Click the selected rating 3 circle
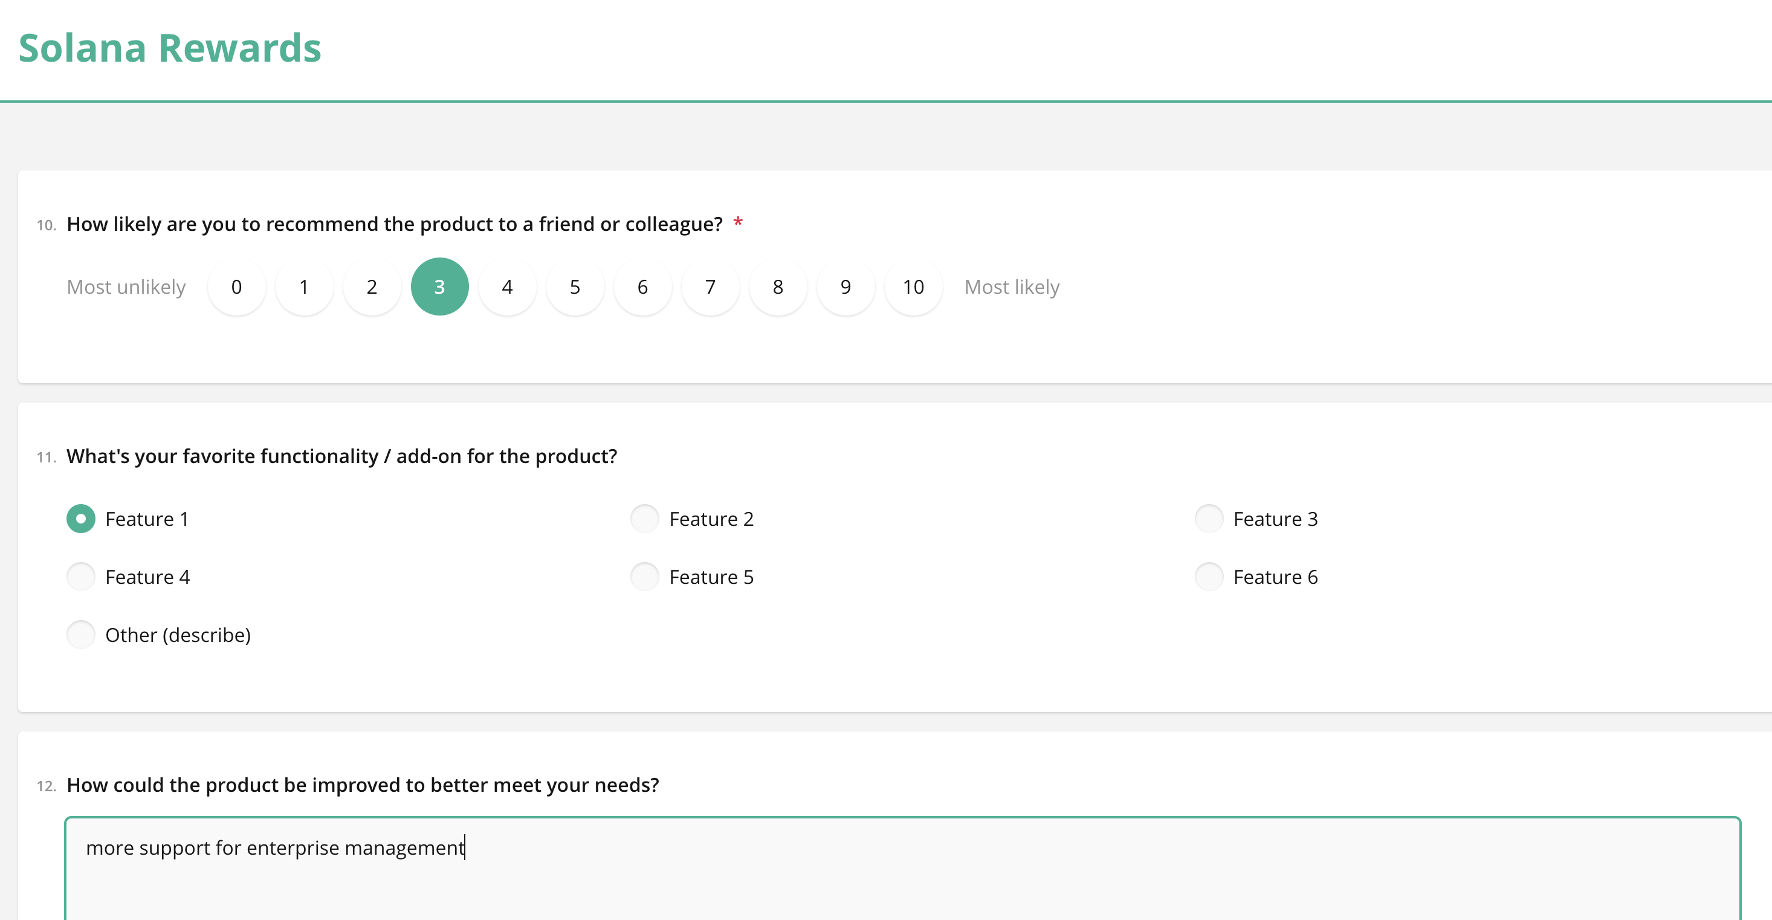1772x920 pixels. (439, 287)
